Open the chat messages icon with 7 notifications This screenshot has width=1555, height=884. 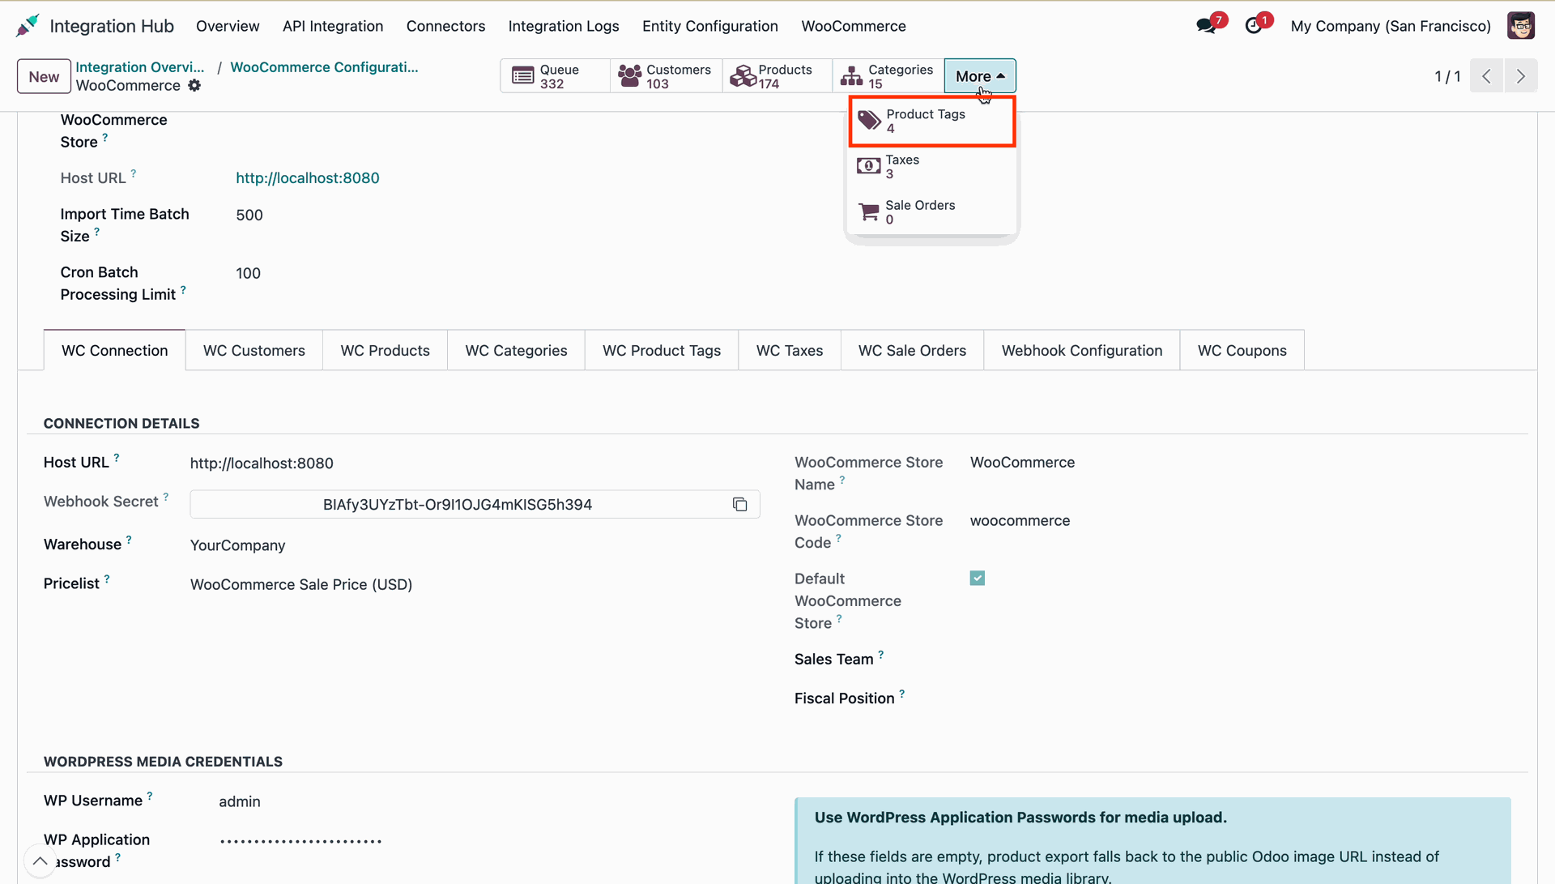click(1206, 26)
